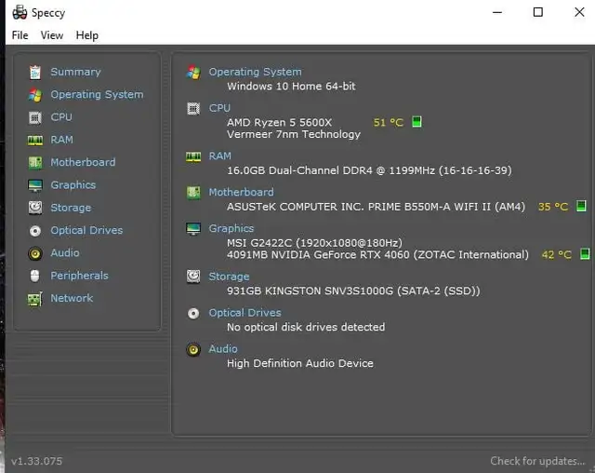The image size is (595, 473).
Task: Click the version number v1.33.075
Action: [x=37, y=461]
